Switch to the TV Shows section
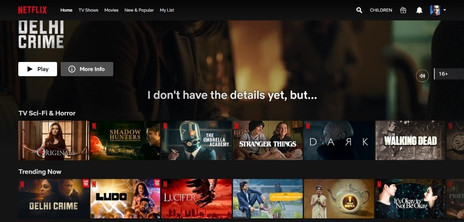The image size is (464, 222). pyautogui.click(x=88, y=10)
